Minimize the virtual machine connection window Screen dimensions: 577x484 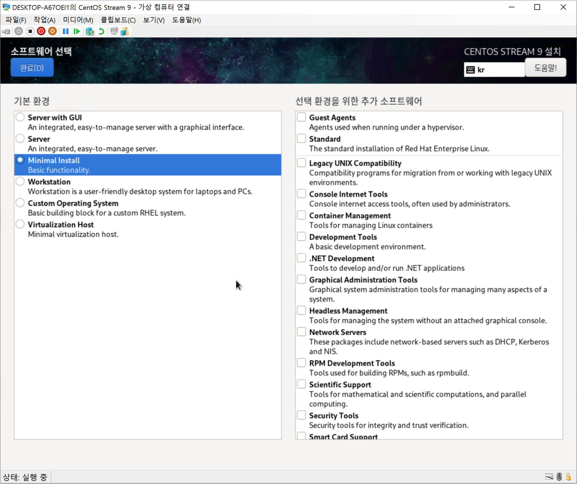click(x=511, y=7)
